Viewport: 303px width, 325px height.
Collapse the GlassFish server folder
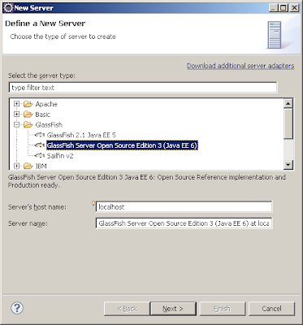pyautogui.click(x=17, y=124)
